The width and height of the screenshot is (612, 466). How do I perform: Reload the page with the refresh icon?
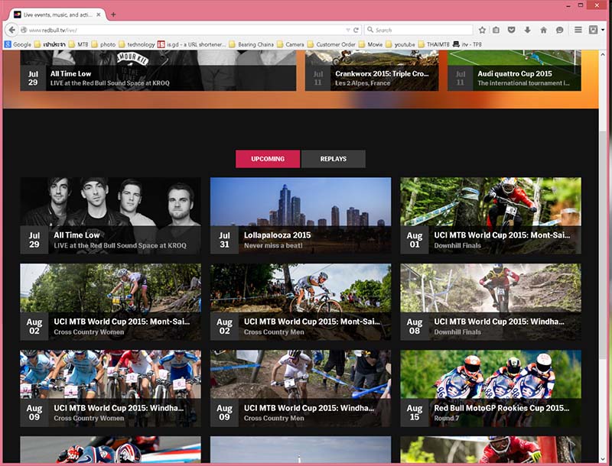356,30
